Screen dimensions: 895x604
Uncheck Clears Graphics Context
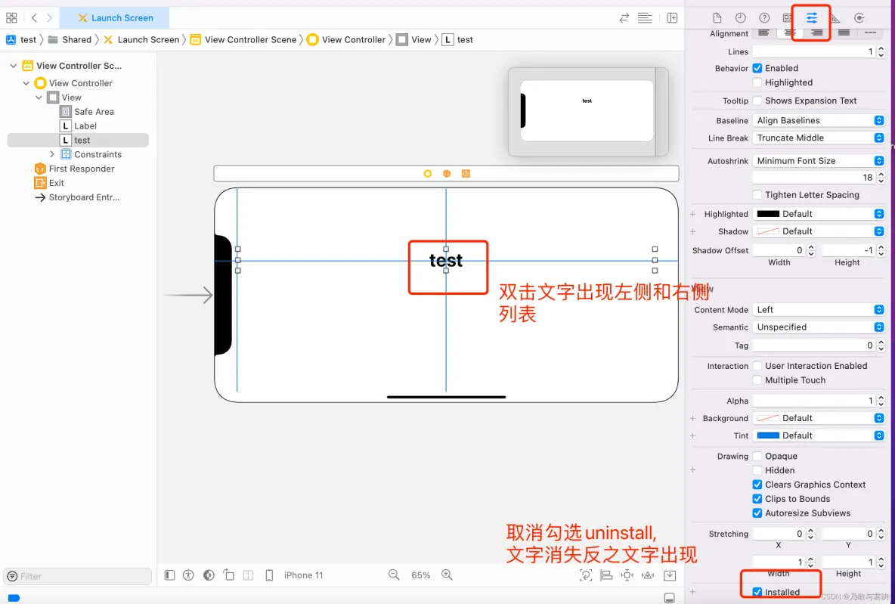(757, 484)
